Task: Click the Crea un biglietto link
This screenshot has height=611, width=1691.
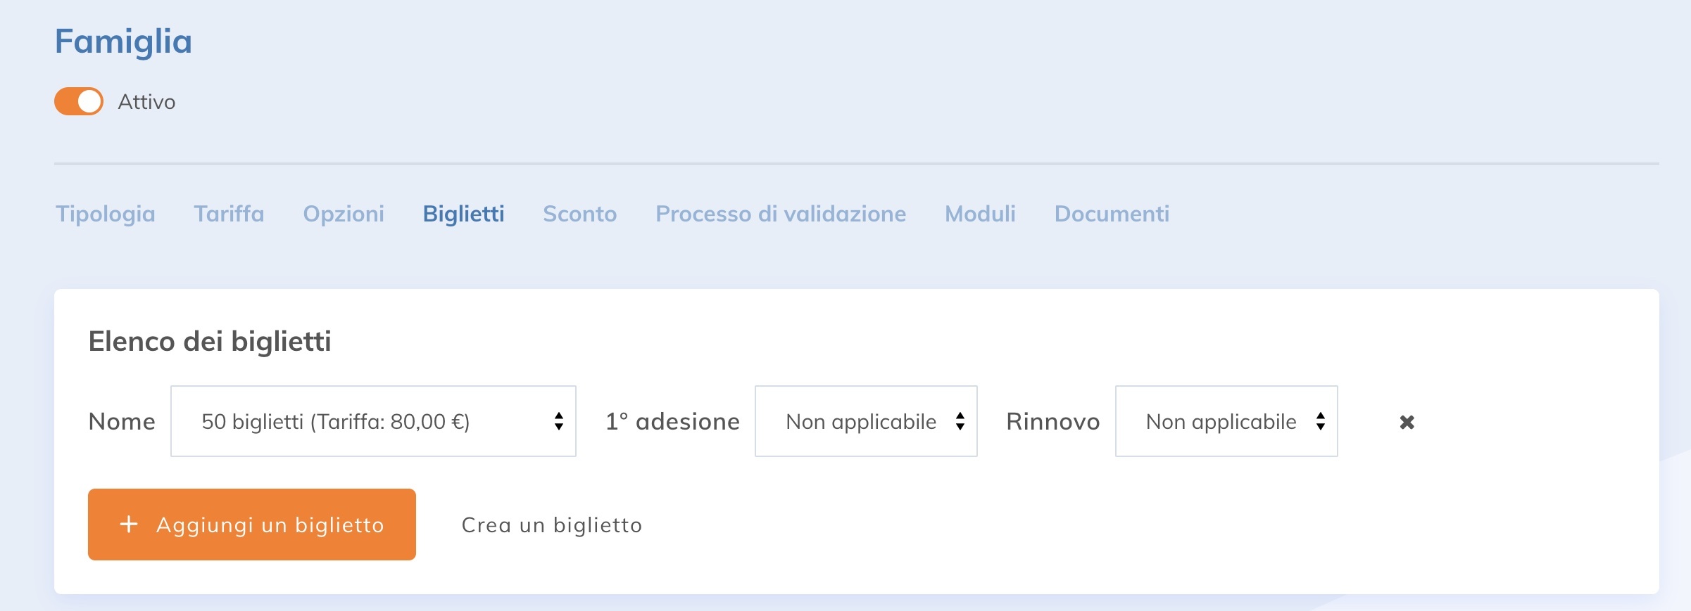Action: [551, 524]
